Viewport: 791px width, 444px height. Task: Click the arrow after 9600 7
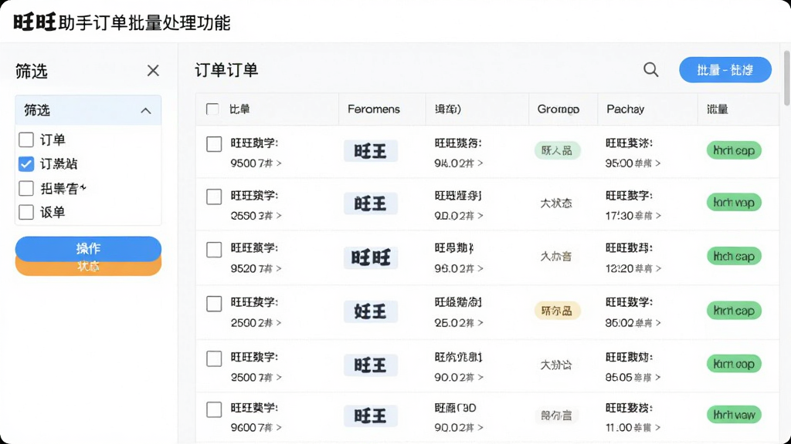pos(279,427)
